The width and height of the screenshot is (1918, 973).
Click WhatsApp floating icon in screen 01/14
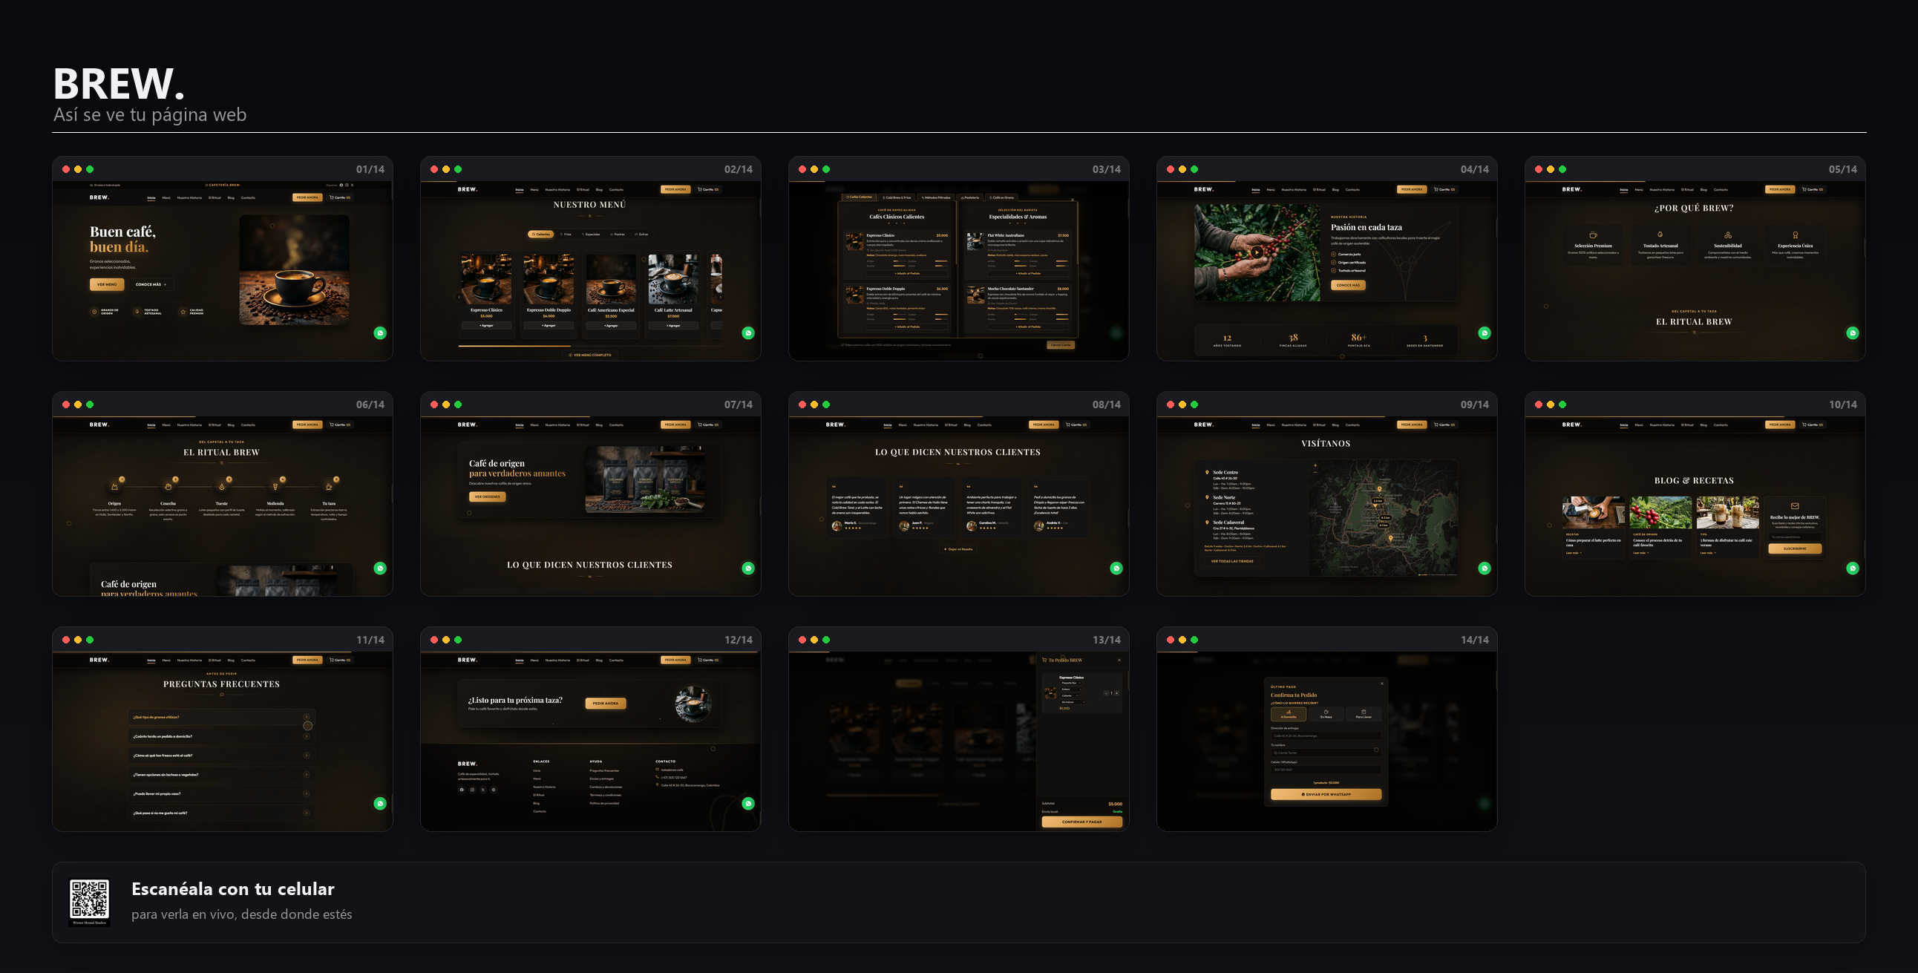click(380, 332)
